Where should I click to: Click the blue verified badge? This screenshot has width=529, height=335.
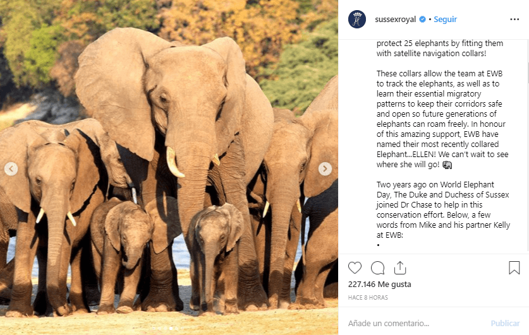(x=422, y=20)
